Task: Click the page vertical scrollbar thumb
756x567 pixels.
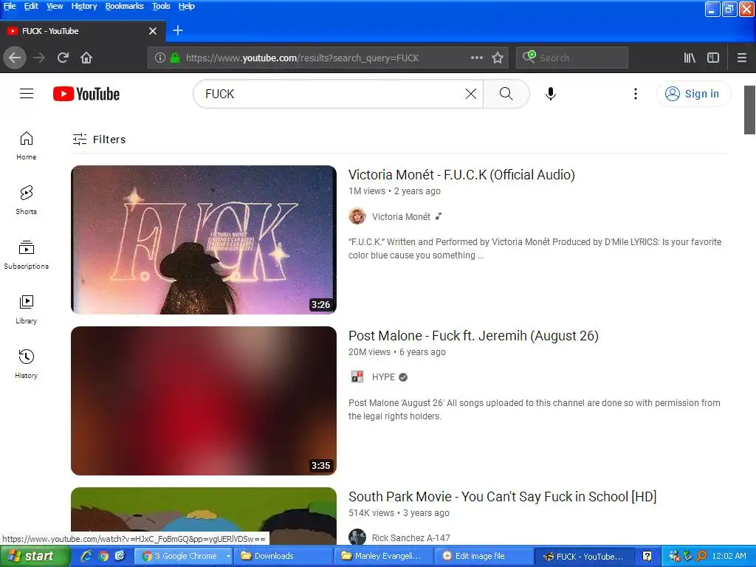Action: tap(750, 110)
